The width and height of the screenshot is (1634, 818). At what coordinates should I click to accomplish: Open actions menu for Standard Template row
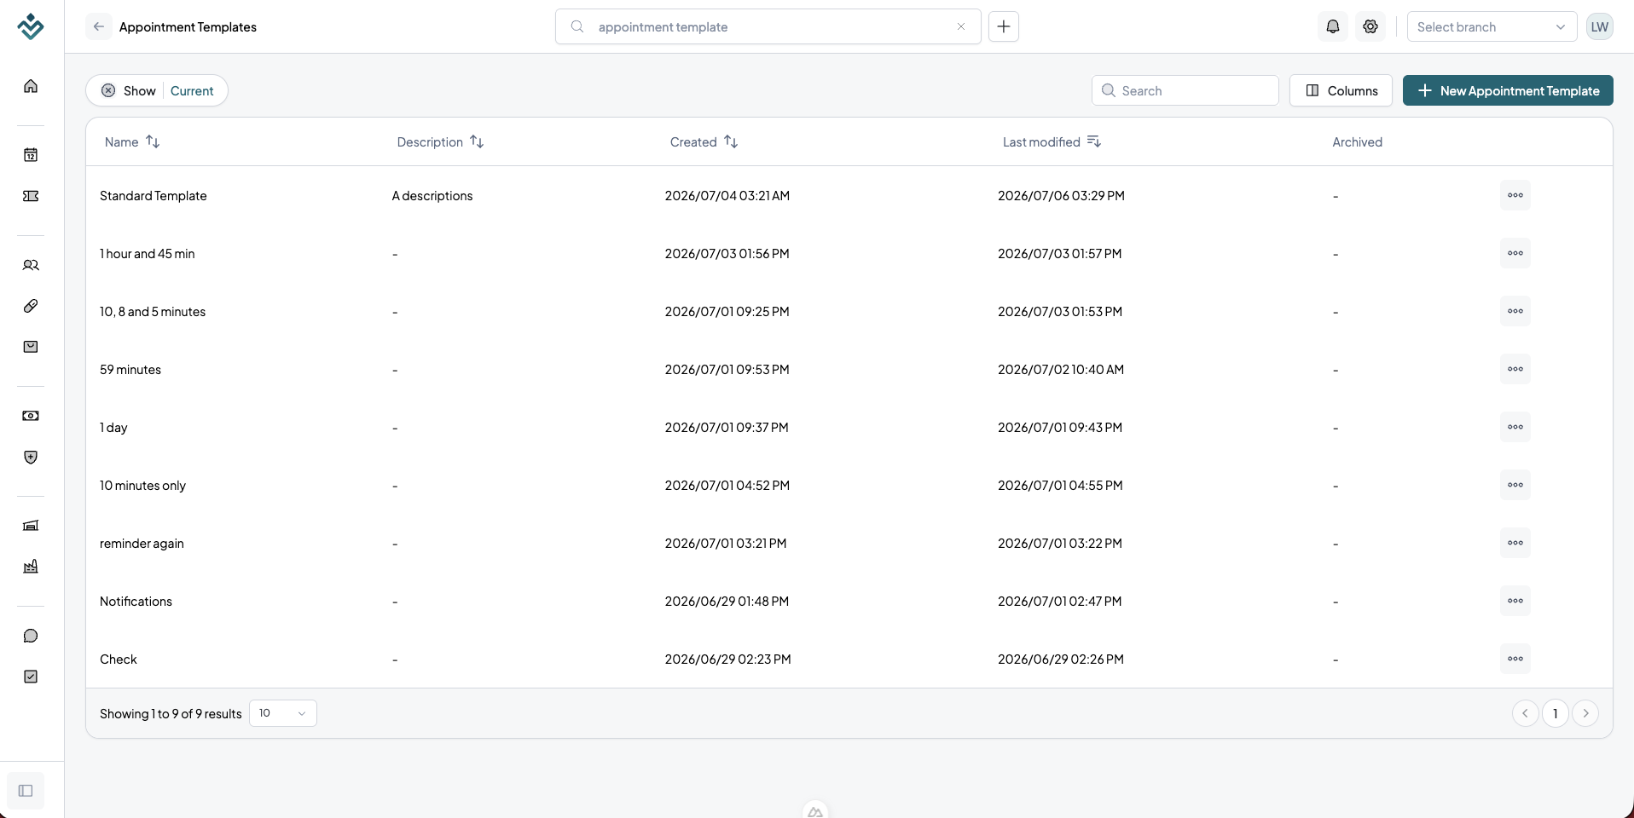[1515, 195]
